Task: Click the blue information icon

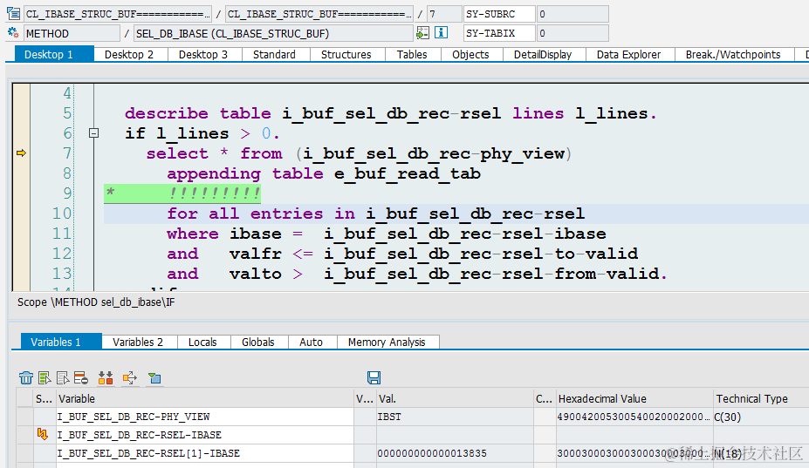Action: (441, 33)
